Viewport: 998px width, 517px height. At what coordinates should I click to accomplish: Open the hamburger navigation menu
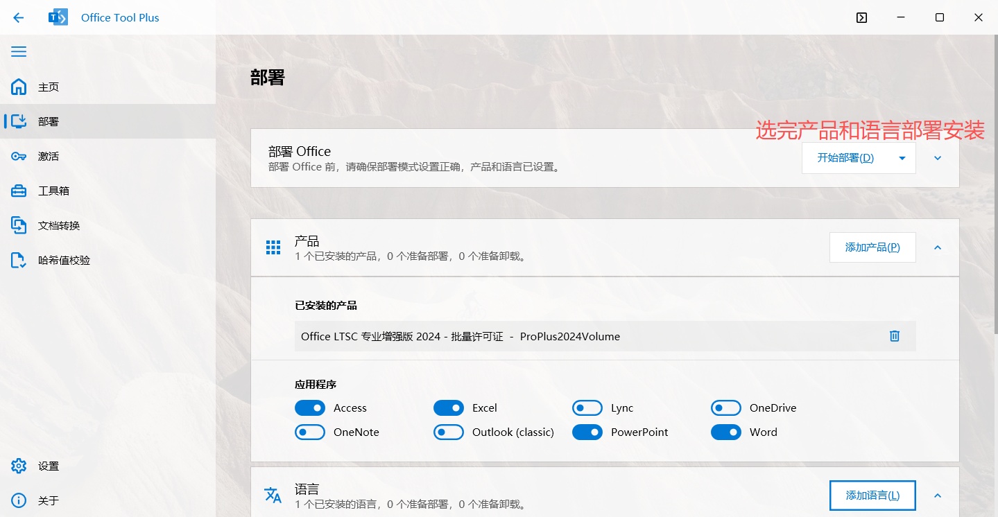(x=19, y=52)
